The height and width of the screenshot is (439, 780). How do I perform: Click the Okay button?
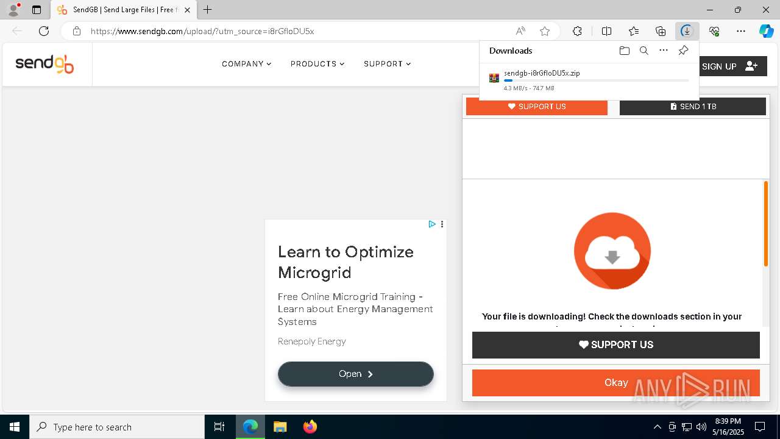(616, 383)
